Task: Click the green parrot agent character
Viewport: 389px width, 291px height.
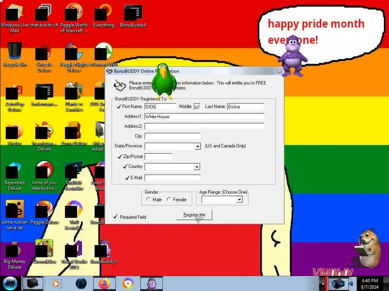Action: click(164, 81)
